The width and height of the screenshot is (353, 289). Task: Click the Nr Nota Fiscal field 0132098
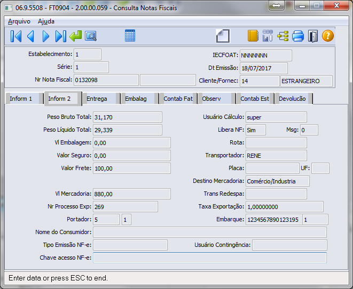[x=106, y=80]
